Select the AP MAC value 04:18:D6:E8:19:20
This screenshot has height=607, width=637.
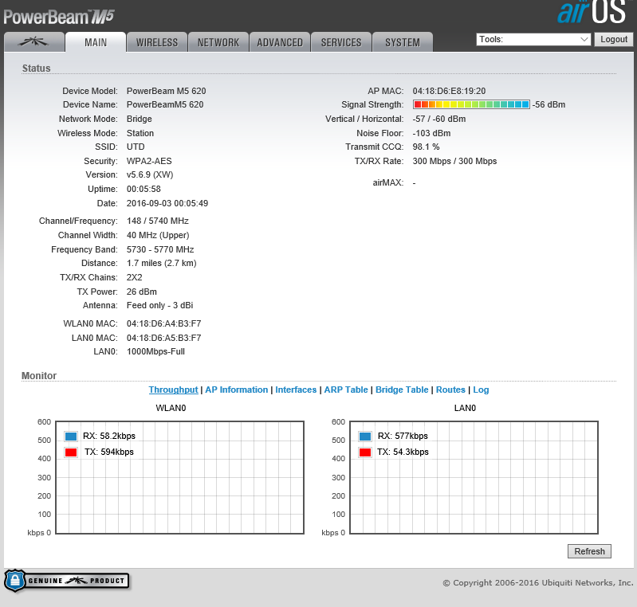449,91
